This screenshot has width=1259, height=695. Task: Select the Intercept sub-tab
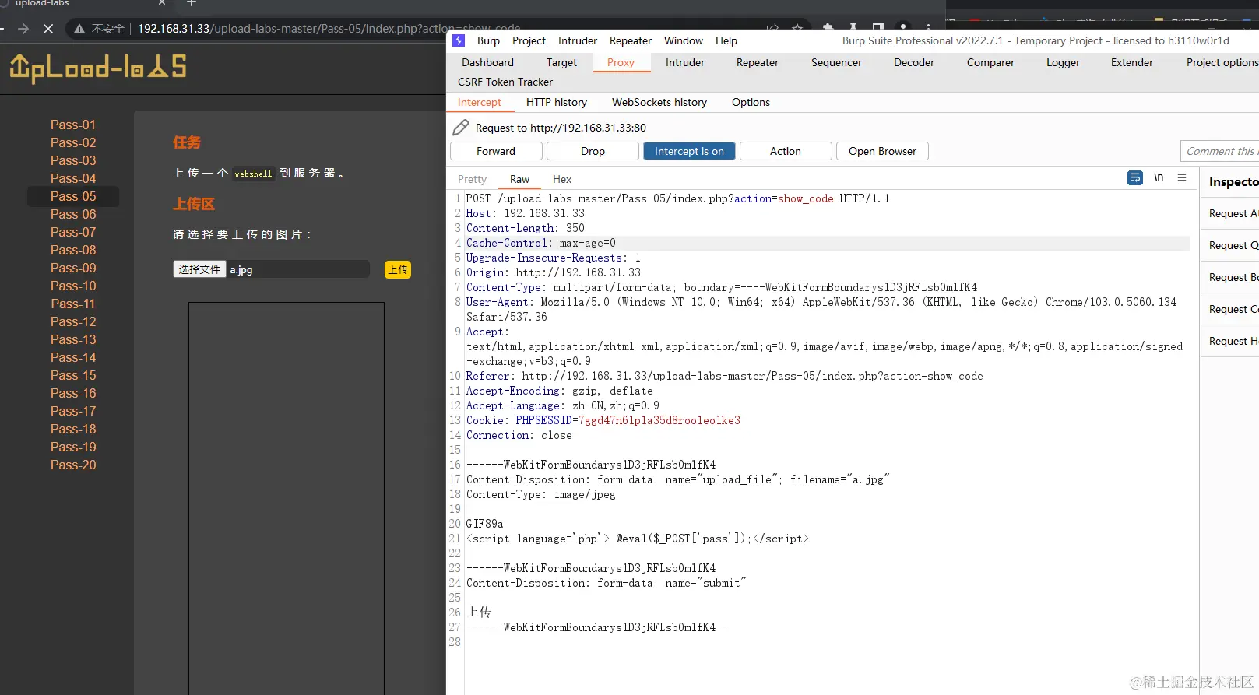[x=480, y=102]
